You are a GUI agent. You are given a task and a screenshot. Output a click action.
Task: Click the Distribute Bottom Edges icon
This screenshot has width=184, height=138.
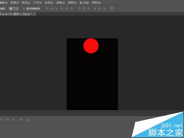click(89, 8)
